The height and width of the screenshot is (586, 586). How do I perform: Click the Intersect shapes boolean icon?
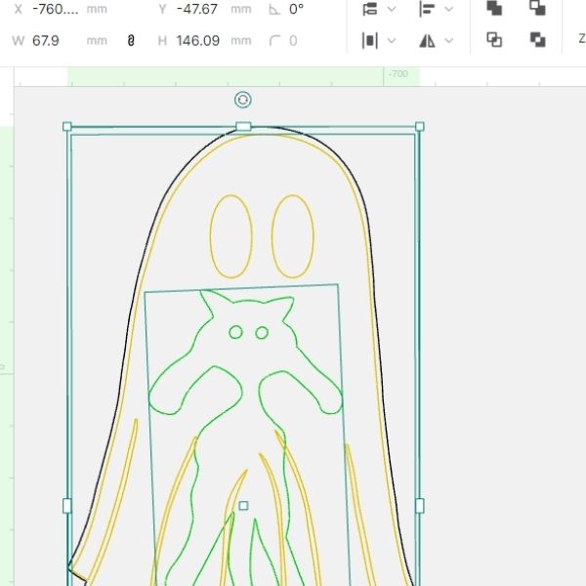(494, 40)
